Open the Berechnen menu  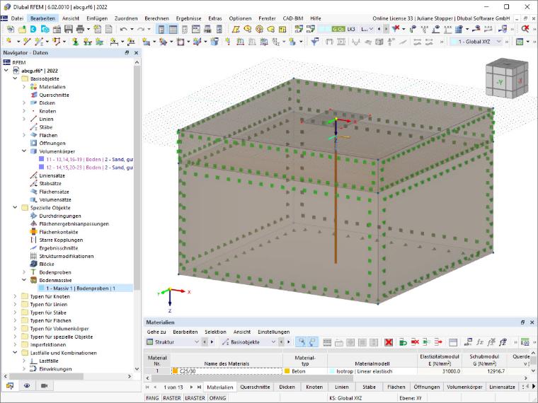pyautogui.click(x=156, y=18)
